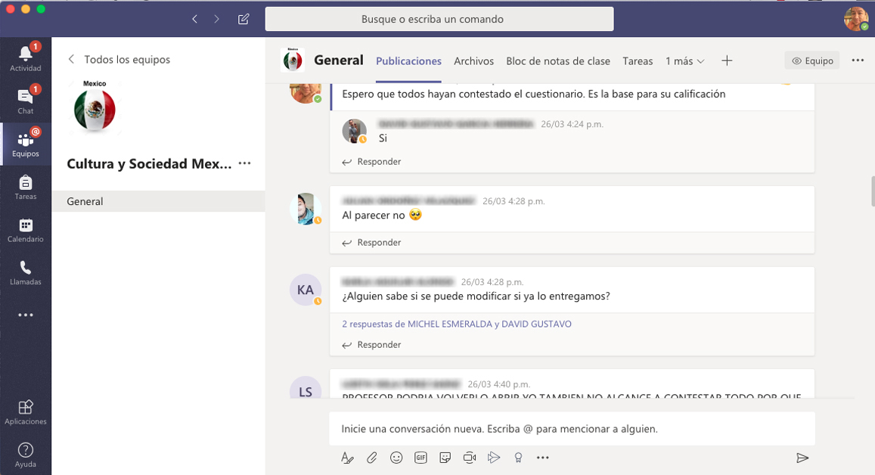
Task: Open more options for Cultura y Sociedad team
Action: click(244, 163)
